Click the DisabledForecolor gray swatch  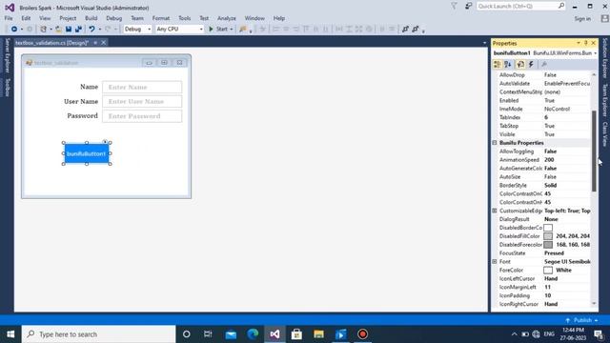pos(548,245)
